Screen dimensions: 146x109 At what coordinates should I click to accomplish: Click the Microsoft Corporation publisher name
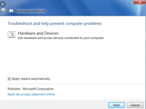click(x=38, y=89)
